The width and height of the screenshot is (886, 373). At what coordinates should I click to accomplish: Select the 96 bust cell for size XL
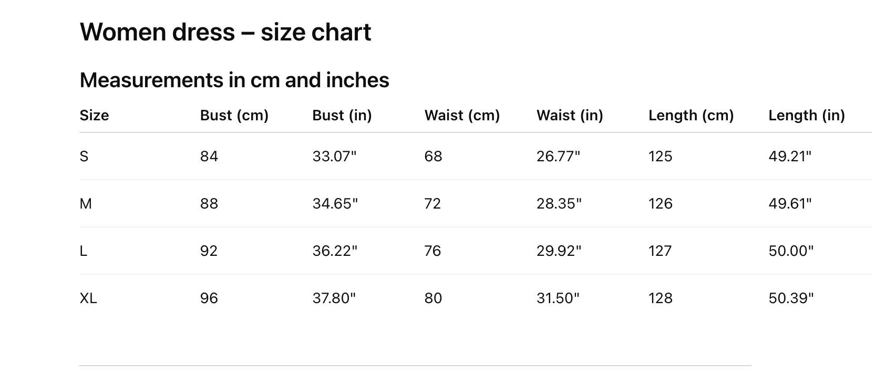pos(209,298)
